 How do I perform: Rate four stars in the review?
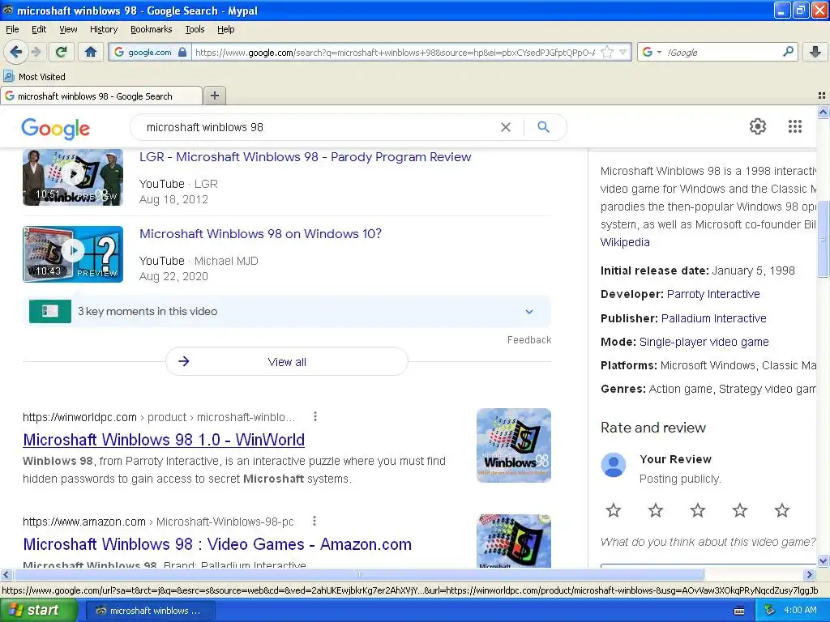[739, 510]
